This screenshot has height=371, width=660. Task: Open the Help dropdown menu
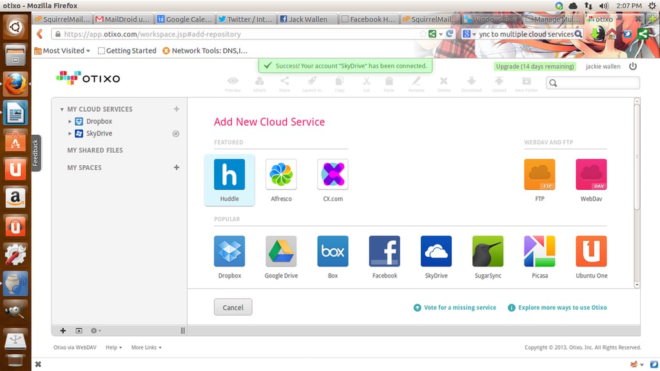[x=113, y=347]
